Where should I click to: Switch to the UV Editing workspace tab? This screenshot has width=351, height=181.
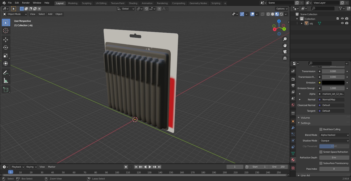pos(101,3)
